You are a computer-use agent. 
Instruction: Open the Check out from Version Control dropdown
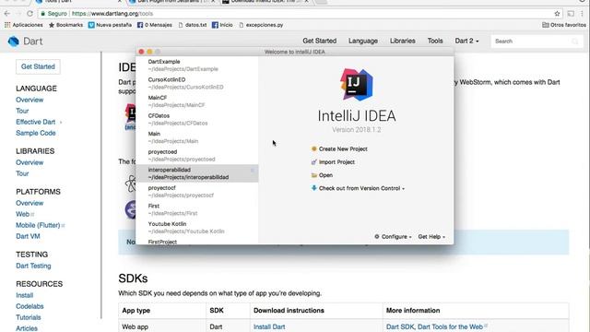pos(361,188)
